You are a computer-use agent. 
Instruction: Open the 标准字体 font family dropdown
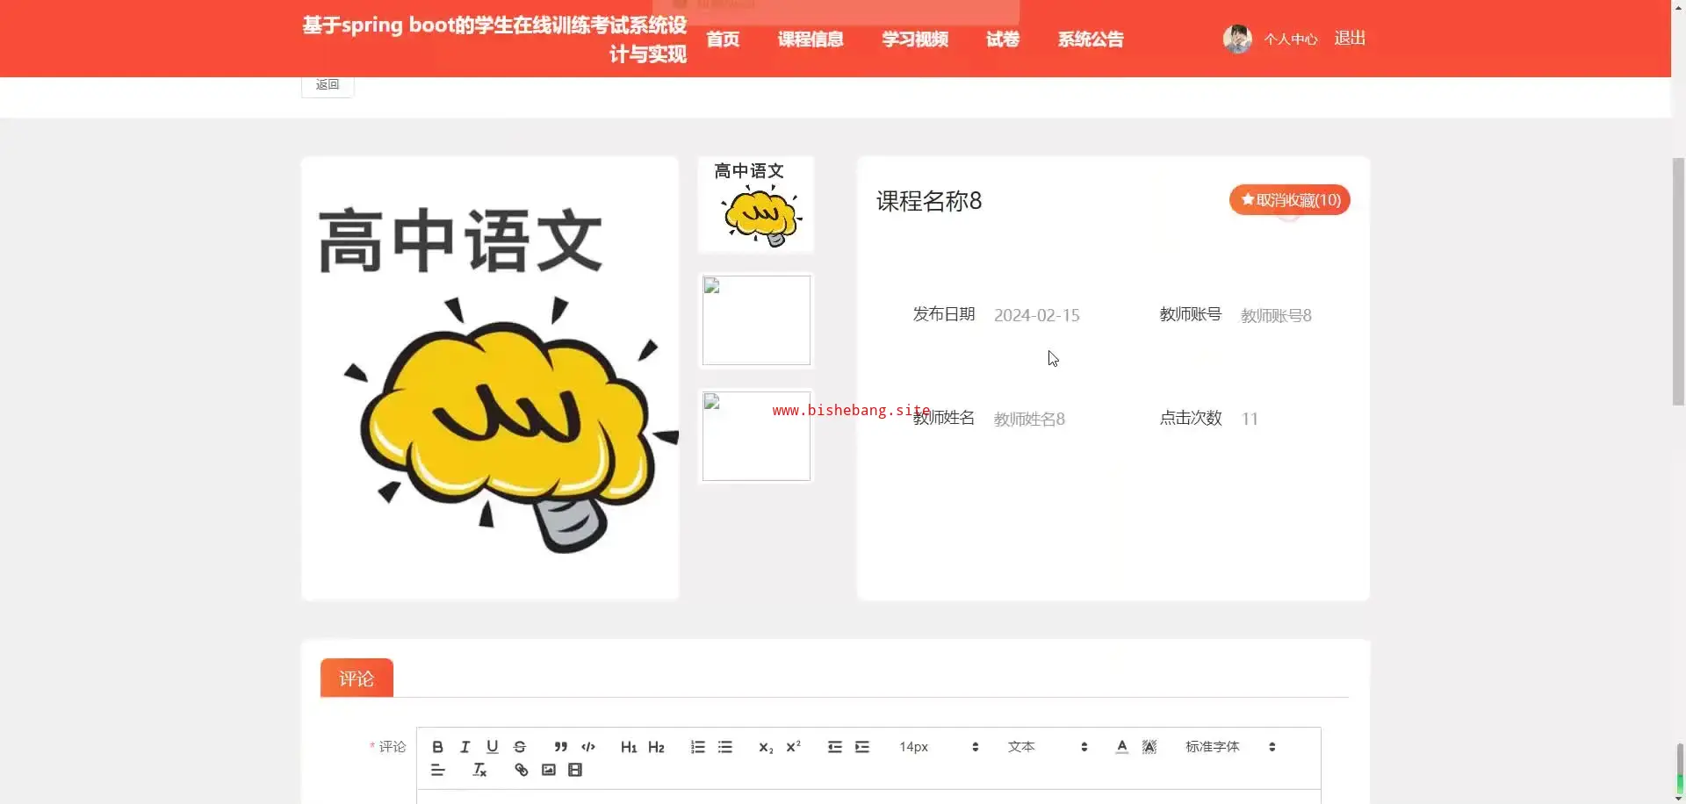[x=1231, y=747]
